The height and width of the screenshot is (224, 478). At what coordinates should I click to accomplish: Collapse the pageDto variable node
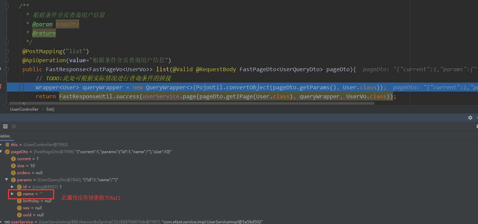pos(1,152)
